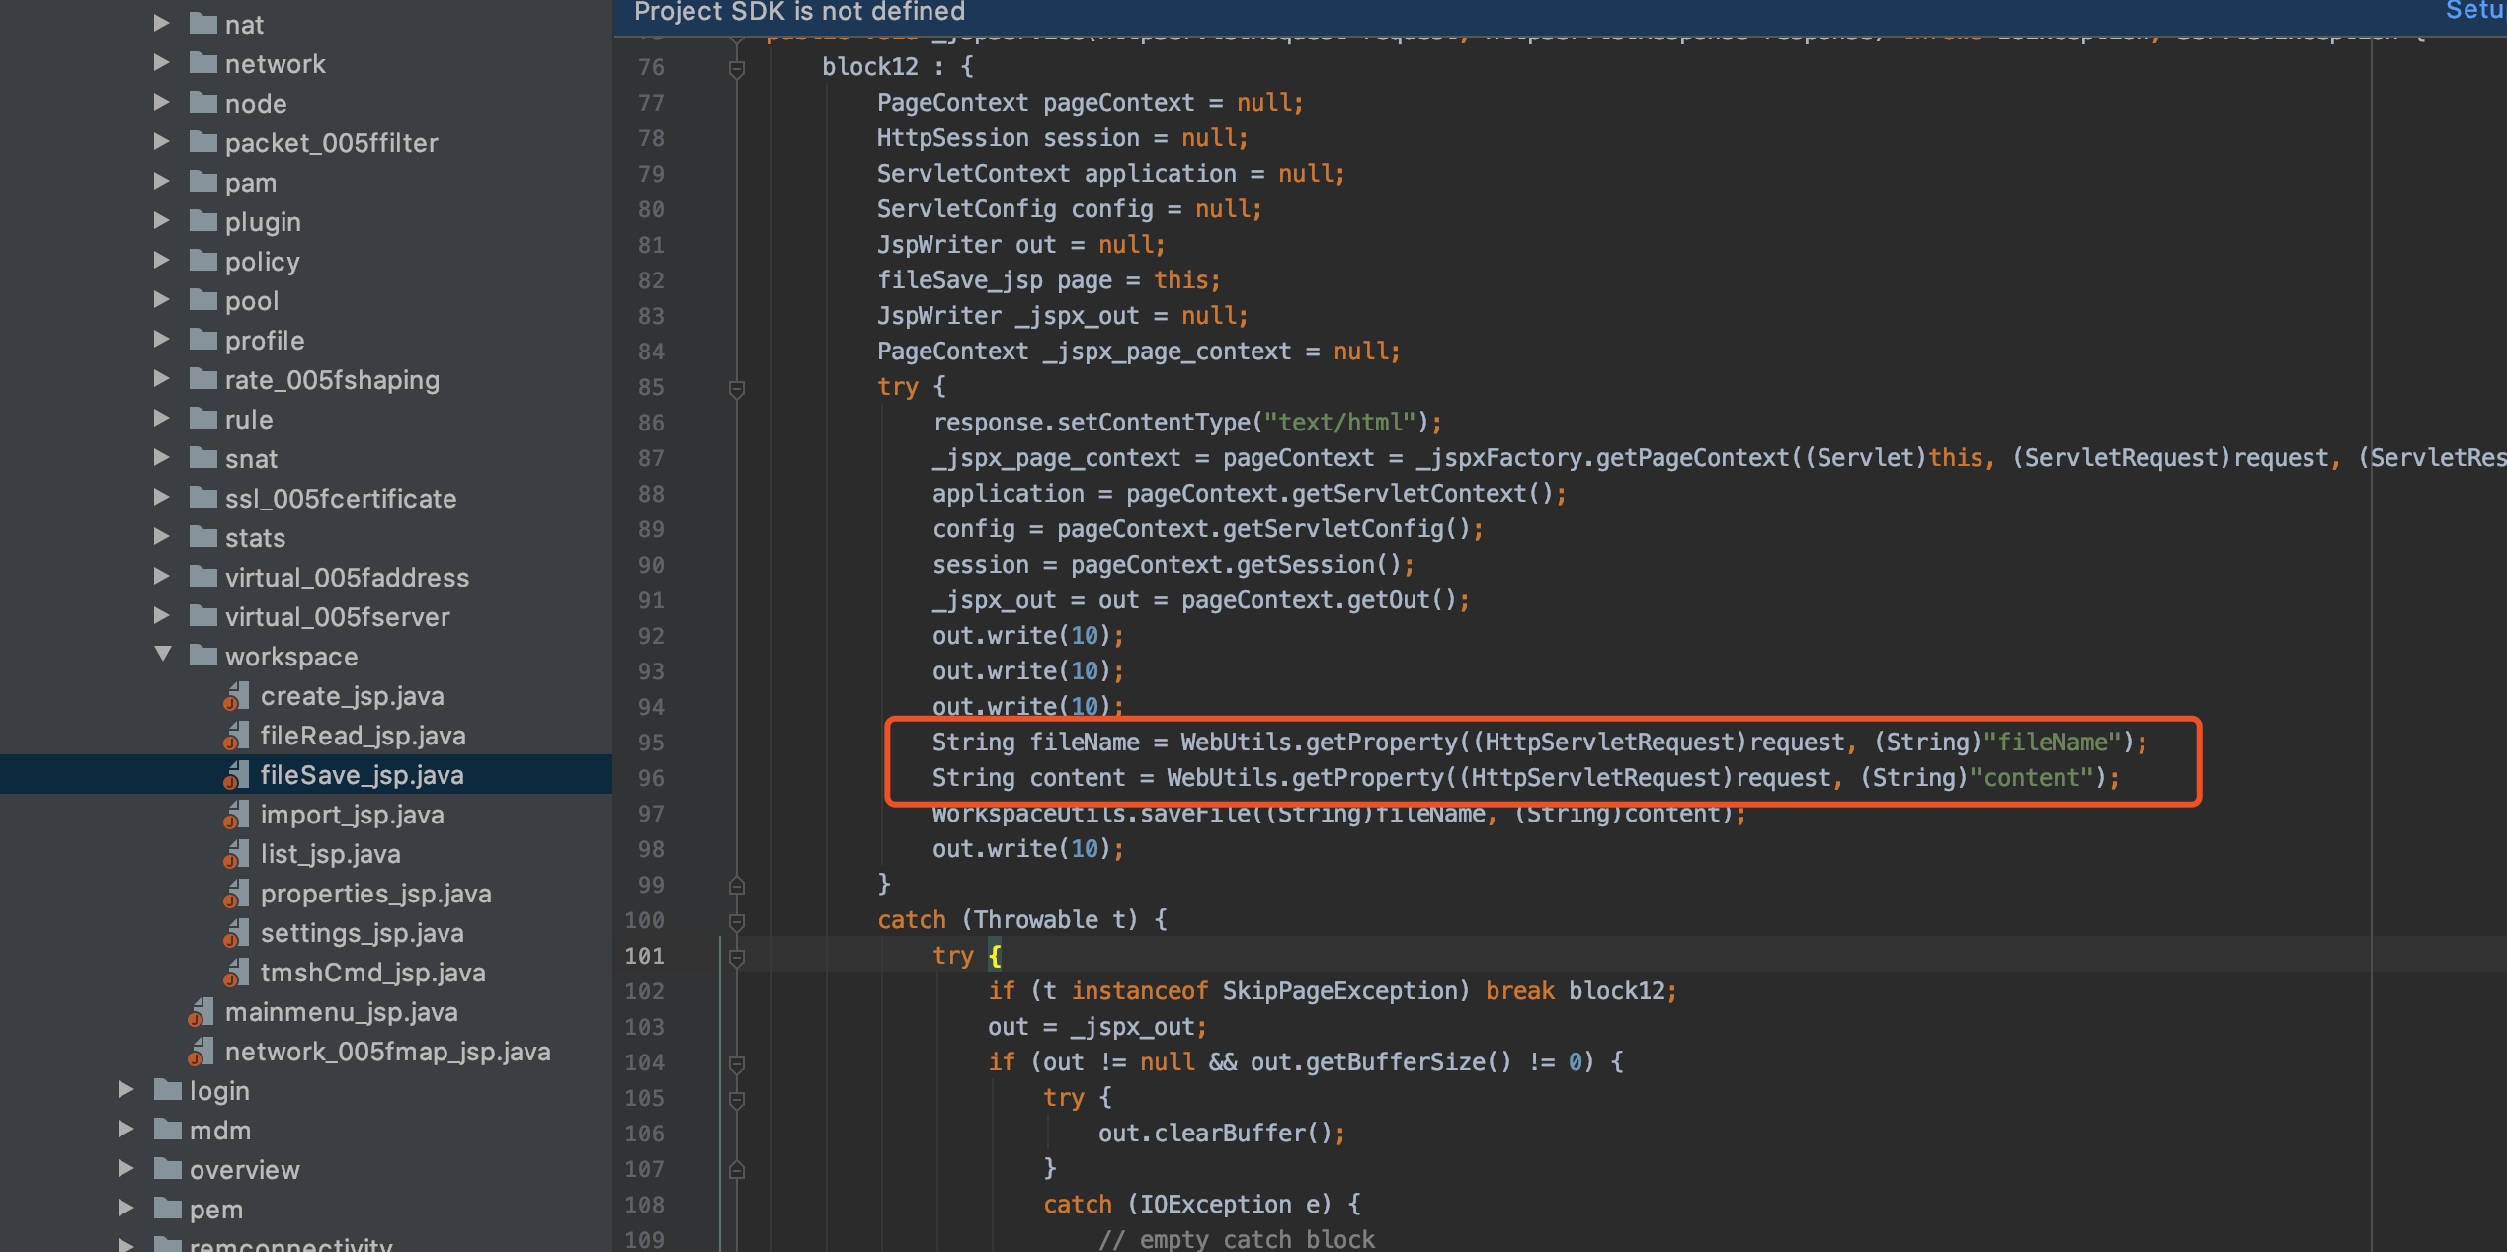This screenshot has height=1252, width=2507.
Task: Open settings_jsp.java file
Action: (362, 933)
